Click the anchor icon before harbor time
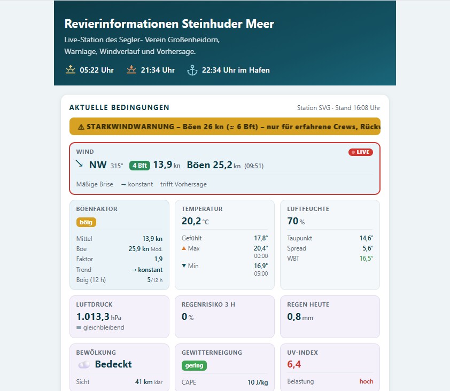 pyautogui.click(x=192, y=70)
